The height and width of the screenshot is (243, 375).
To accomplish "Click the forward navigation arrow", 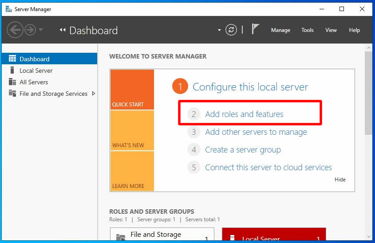I will [30, 30].
